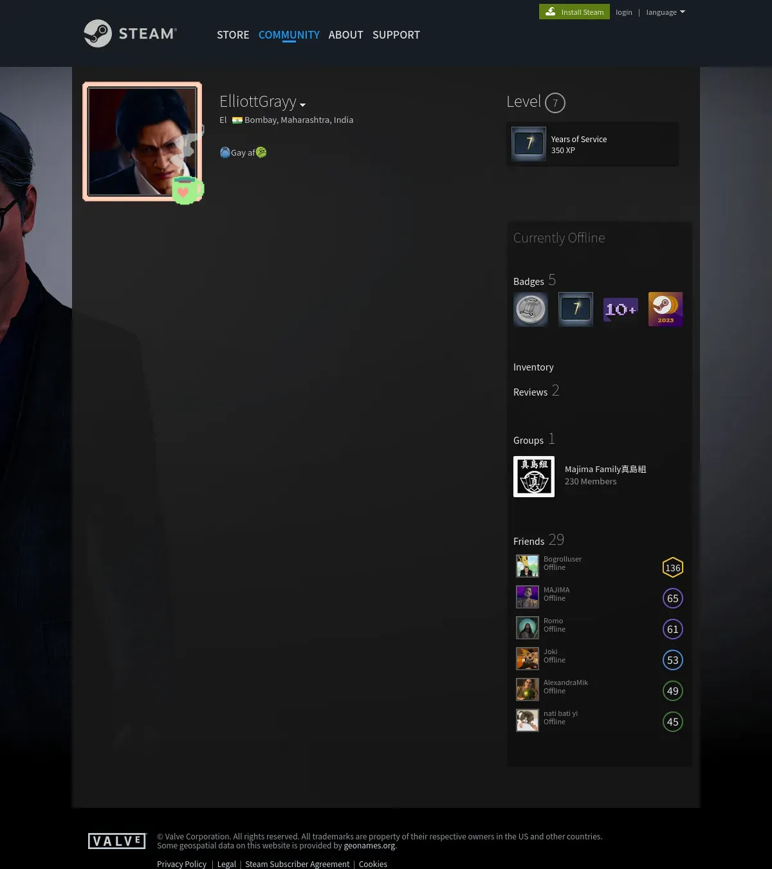Click the ElliottGrayy profile avatar
The width and height of the screenshot is (772, 869).
point(142,142)
